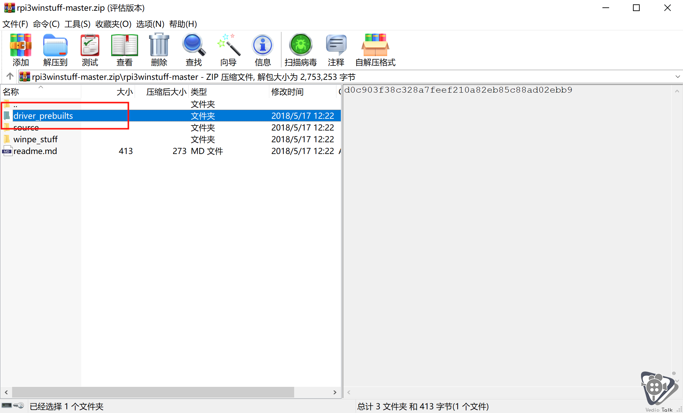Click readme.md size value 413
Image resolution: width=683 pixels, height=413 pixels.
pyautogui.click(x=126, y=151)
